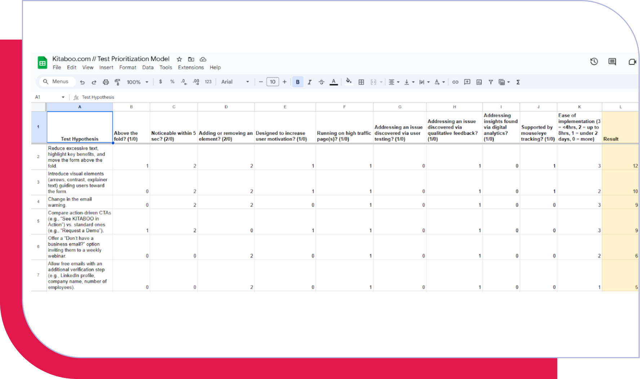The image size is (640, 379).
Task: Open the Data menu
Action: 148,67
